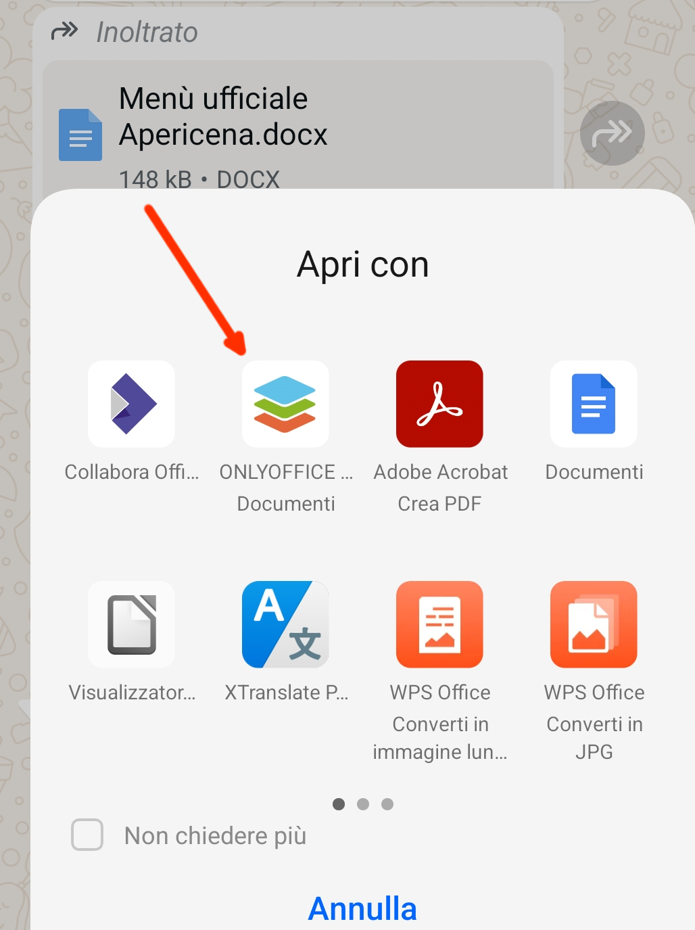
Task: Enable the Non chiedere più checkbox
Action: pos(87,835)
